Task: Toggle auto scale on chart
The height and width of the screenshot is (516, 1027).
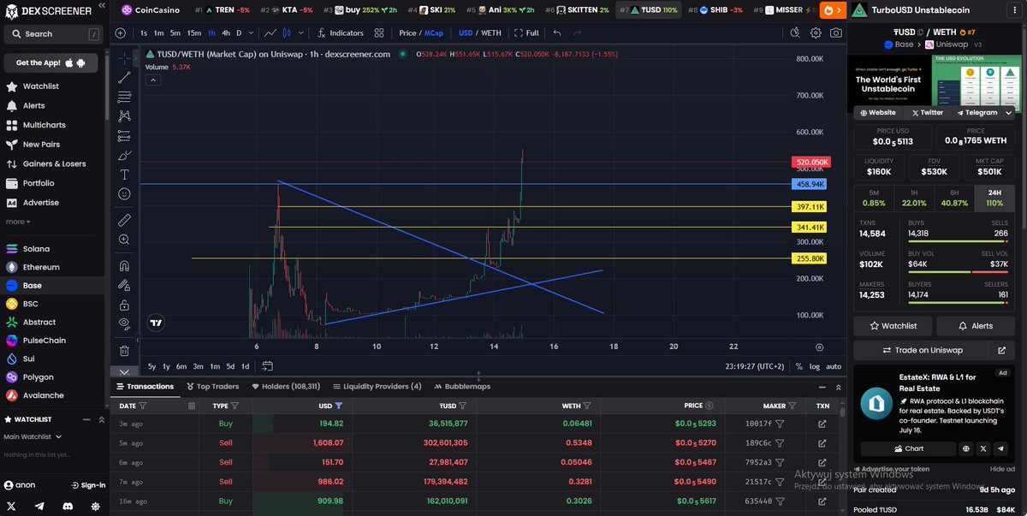Action: pos(834,366)
